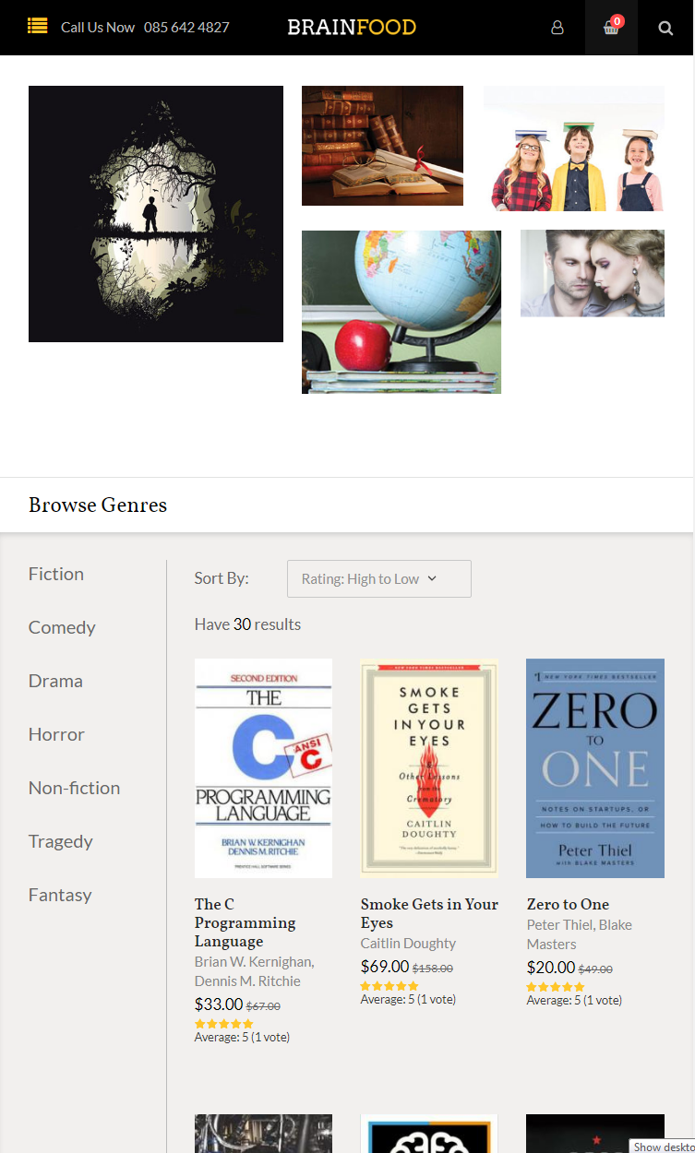Browse the Fantasy genre
This screenshot has width=695, height=1153.
[60, 895]
